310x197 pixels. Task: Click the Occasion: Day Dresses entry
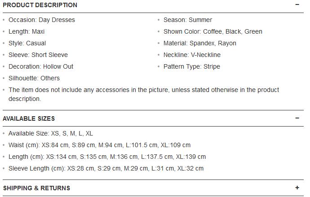(42, 20)
